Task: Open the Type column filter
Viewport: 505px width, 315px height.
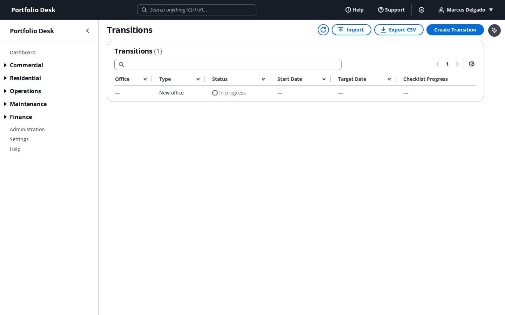Action: pos(198,79)
